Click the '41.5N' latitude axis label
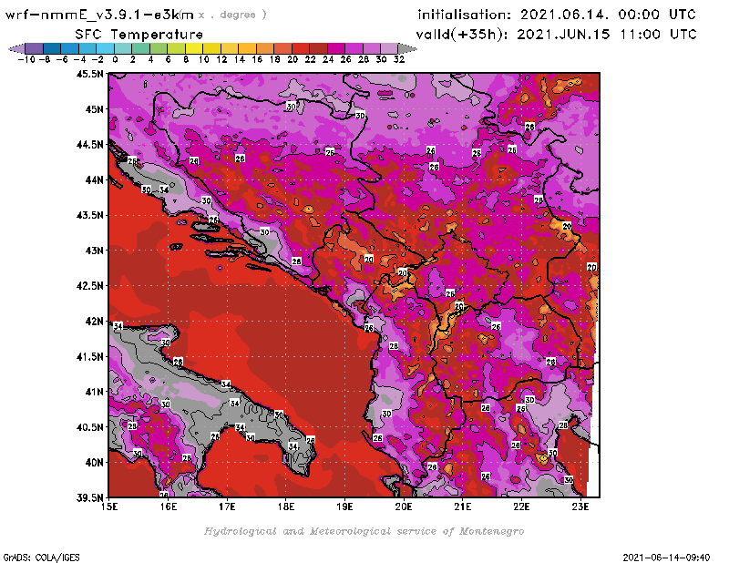The image size is (729, 563). 89,356
